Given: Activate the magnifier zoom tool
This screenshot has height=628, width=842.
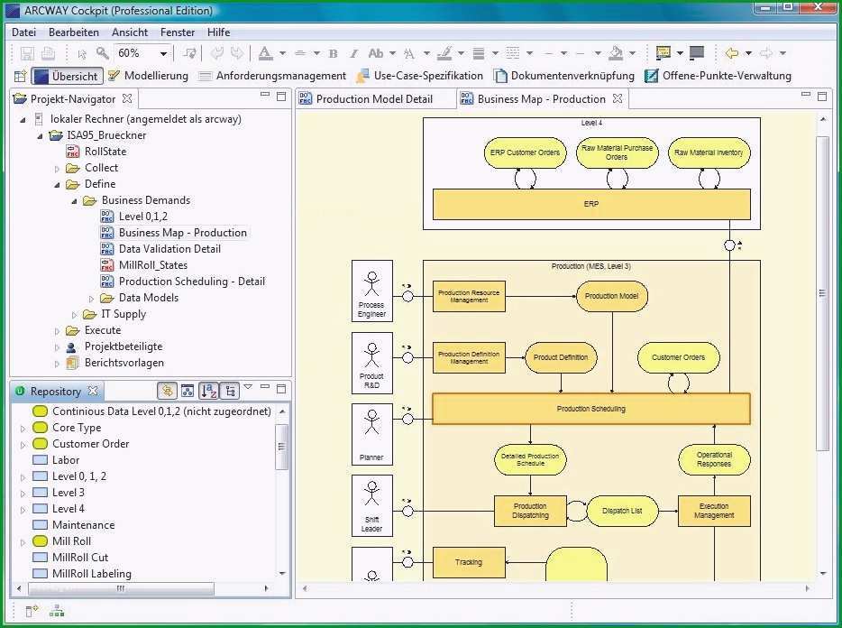Looking at the screenshot, I should [x=102, y=52].
